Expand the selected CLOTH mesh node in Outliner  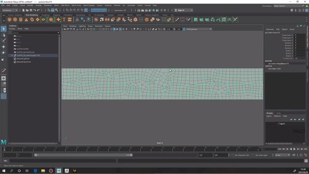tap(12, 56)
